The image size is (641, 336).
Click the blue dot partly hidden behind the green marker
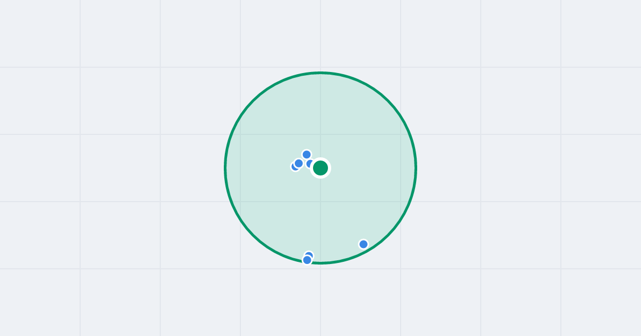(x=309, y=164)
